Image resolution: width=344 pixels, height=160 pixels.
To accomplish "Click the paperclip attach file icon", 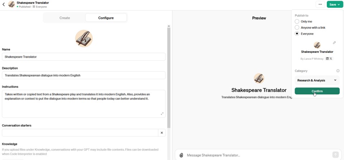I will (x=181, y=155).
